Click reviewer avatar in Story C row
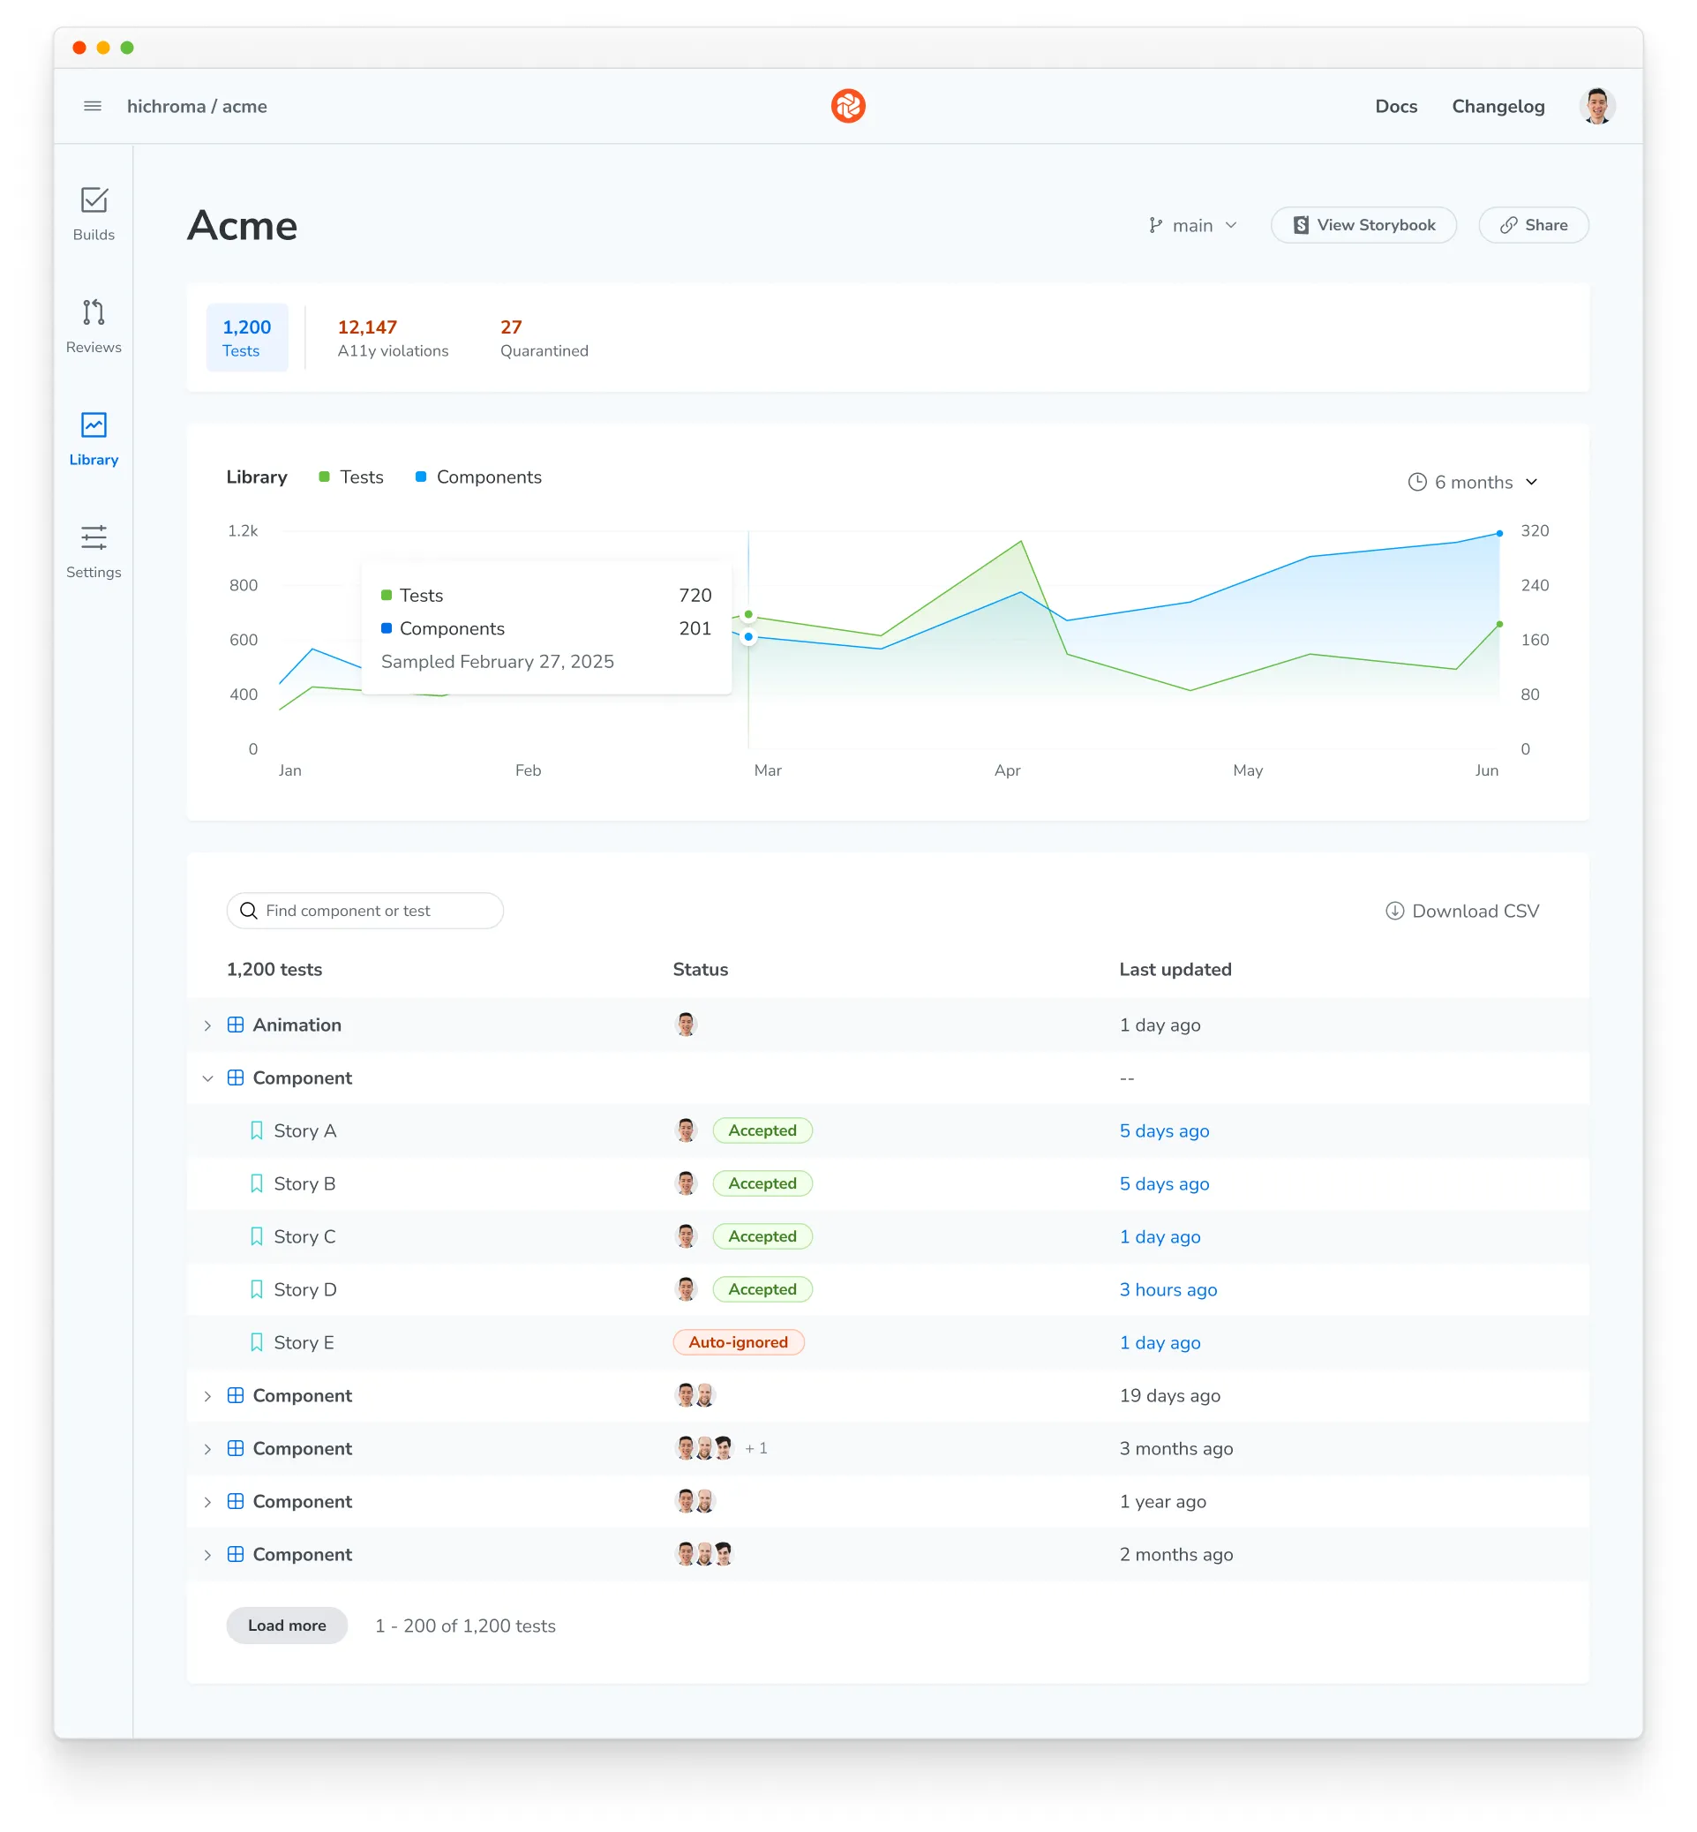 coord(686,1236)
